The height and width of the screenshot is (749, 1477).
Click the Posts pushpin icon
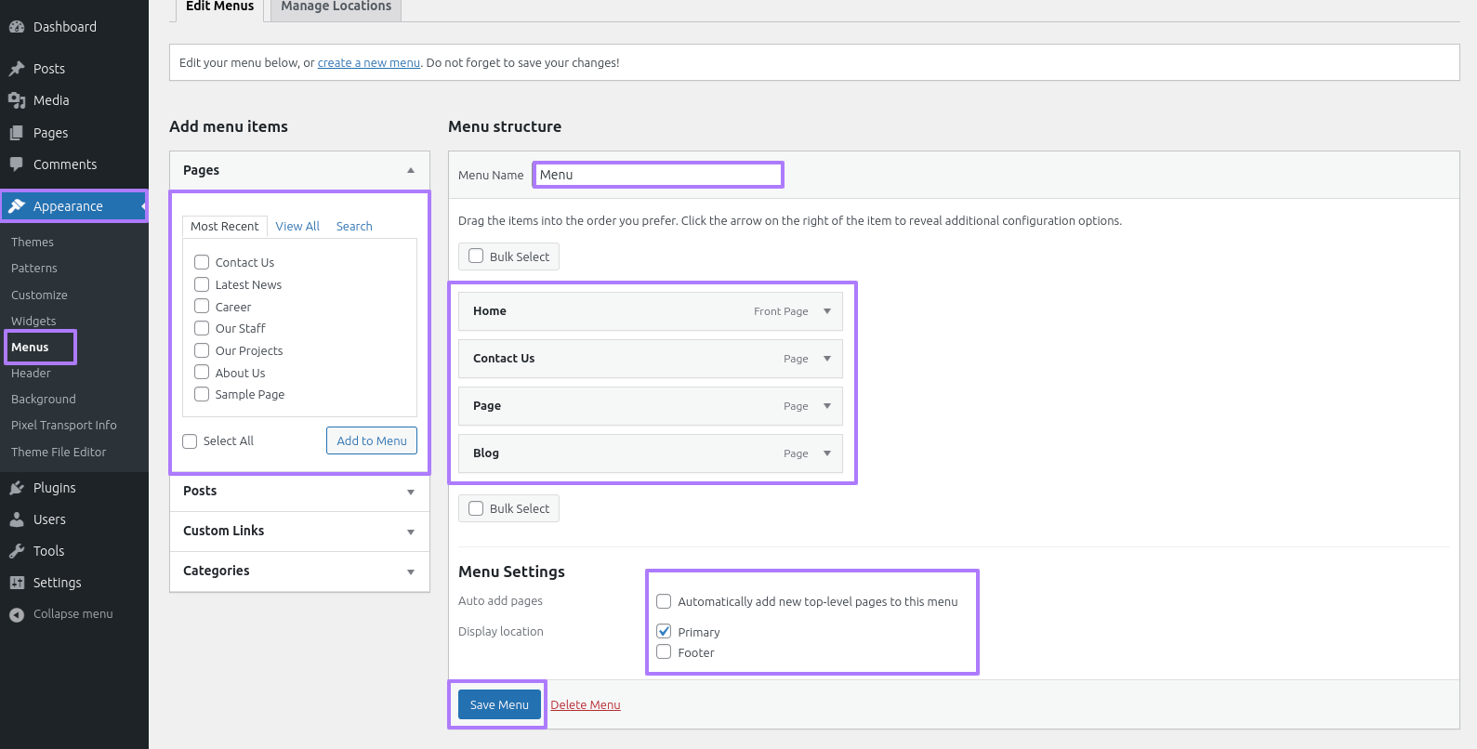pos(17,69)
